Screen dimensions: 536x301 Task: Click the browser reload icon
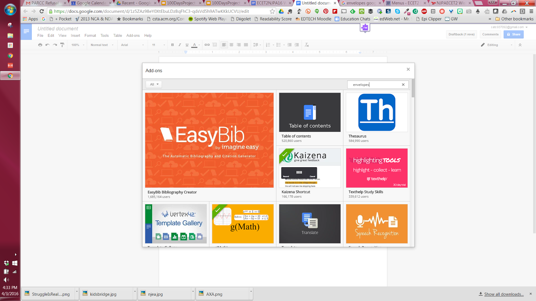[x=42, y=11]
